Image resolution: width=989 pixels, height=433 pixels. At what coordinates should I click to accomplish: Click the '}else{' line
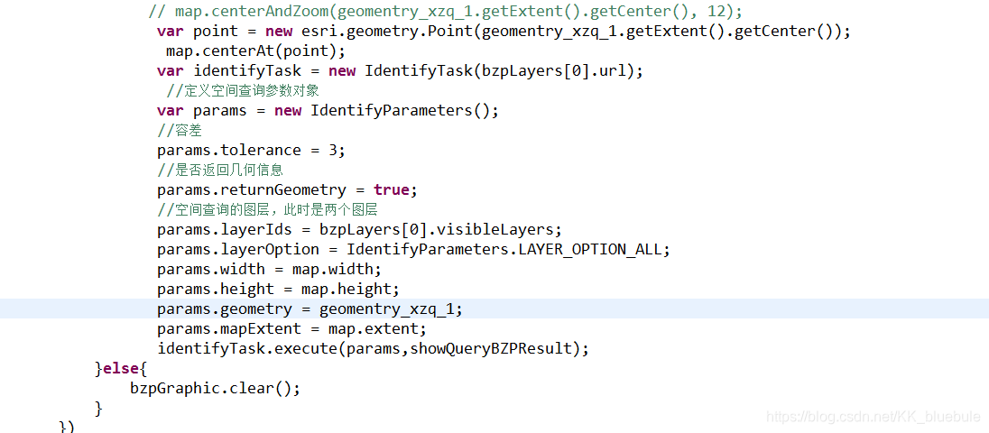coord(121,369)
